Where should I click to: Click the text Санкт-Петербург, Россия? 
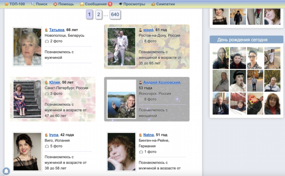(66, 88)
